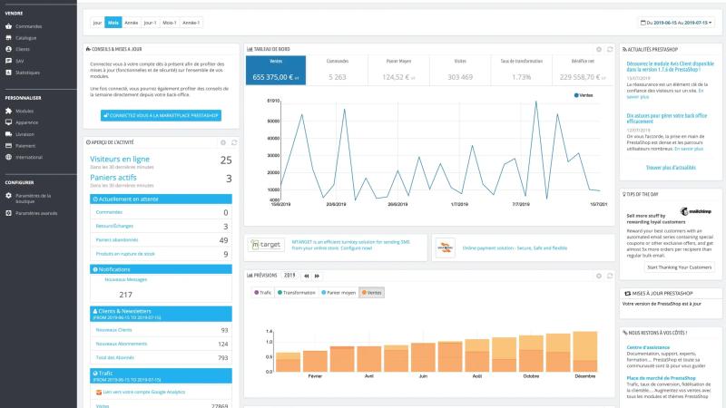Image resolution: width=726 pixels, height=408 pixels.
Task: Open the Paiement card icon
Action: (8, 146)
